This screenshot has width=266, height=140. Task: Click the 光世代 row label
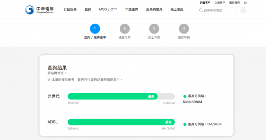click(x=54, y=96)
